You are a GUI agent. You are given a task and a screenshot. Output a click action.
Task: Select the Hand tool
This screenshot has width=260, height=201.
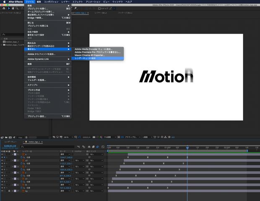pyautogui.click(x=13, y=8)
